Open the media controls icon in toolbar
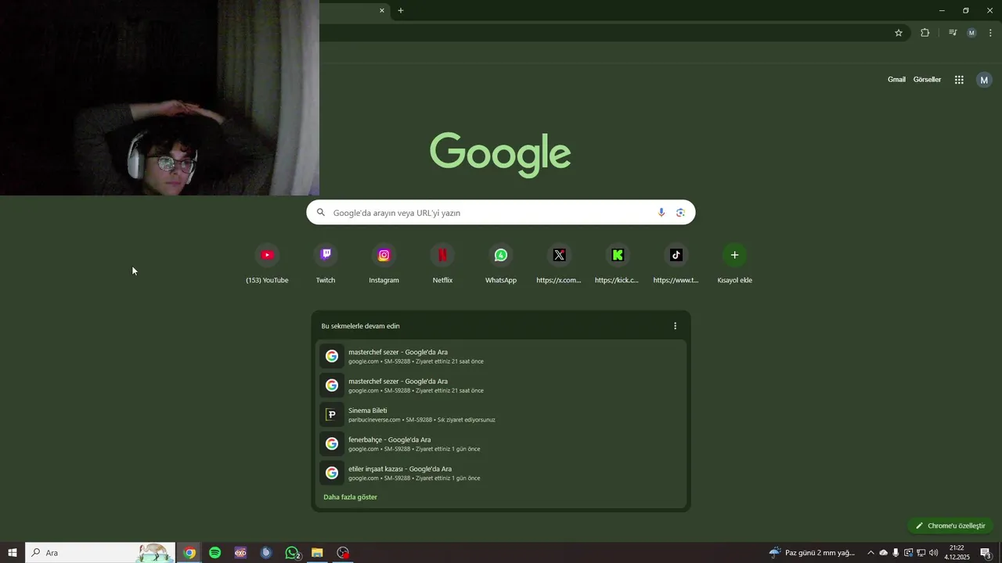Screen dimensions: 1002x563 953,33
